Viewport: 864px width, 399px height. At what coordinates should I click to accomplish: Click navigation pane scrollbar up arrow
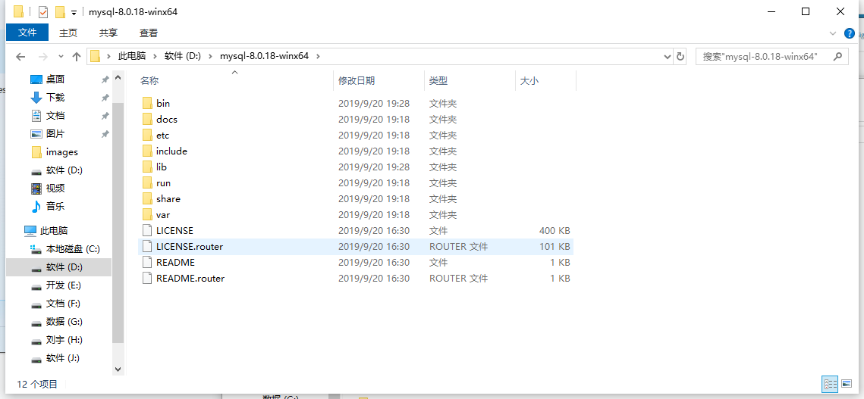click(x=118, y=79)
